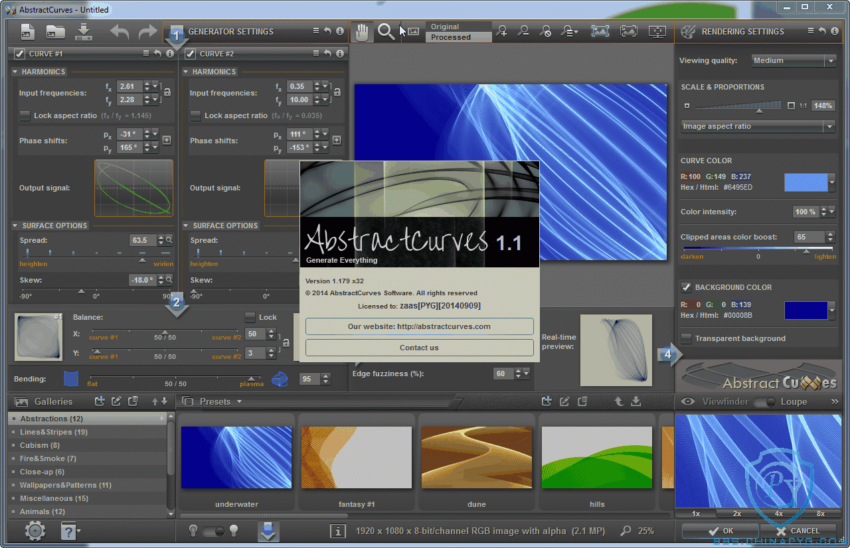Enable Lock aspect ratio for Curve #1
Image resolution: width=850 pixels, height=548 pixels.
pyautogui.click(x=25, y=115)
